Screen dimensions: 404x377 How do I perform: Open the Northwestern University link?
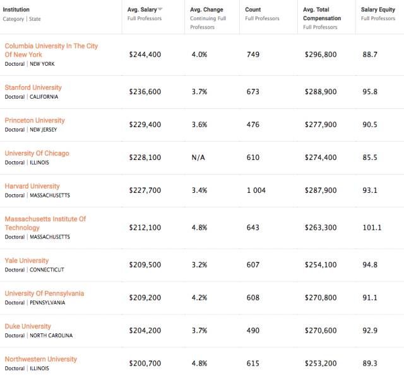click(41, 359)
